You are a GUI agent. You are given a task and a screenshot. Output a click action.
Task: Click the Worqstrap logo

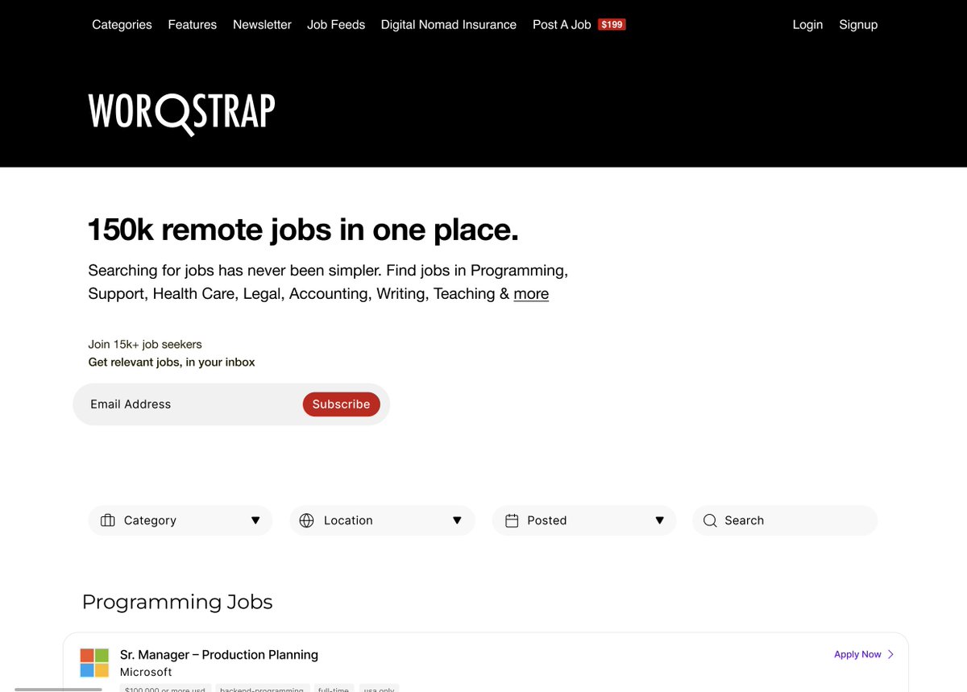(181, 113)
